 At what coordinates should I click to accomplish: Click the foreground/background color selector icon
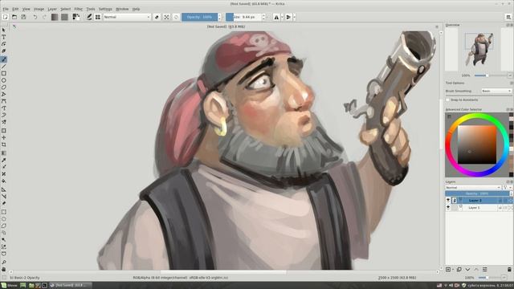click(x=76, y=17)
